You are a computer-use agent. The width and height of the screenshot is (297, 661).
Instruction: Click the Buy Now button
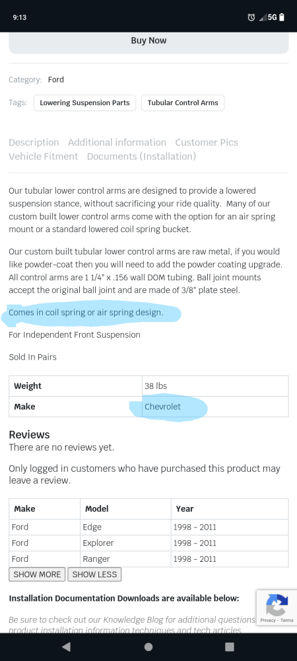coord(148,41)
